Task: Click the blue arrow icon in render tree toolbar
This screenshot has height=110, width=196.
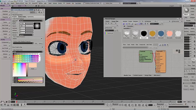Action: click(x=165, y=45)
